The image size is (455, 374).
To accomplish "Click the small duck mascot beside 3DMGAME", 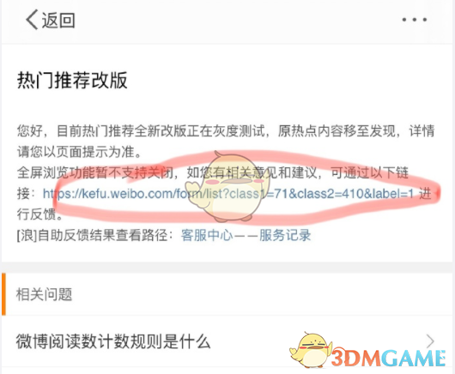I will tap(311, 350).
